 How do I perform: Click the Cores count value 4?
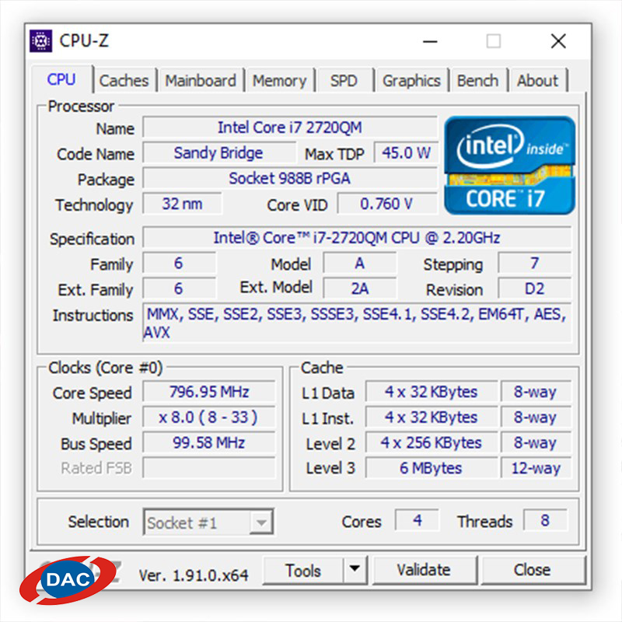pyautogui.click(x=417, y=520)
